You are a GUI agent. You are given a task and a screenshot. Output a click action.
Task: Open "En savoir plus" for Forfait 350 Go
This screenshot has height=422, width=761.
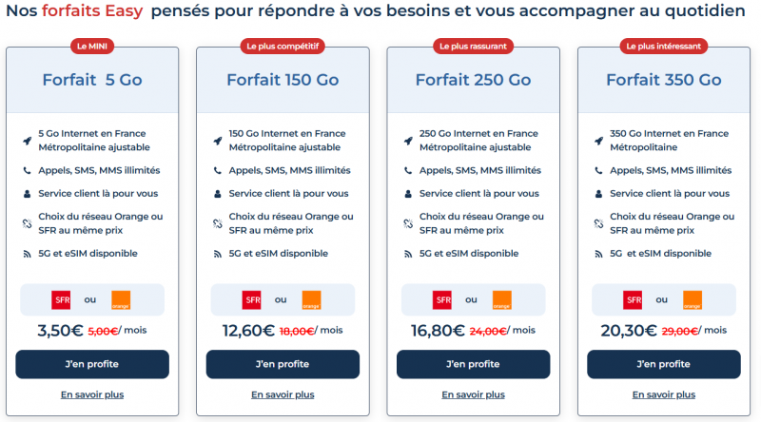664,394
